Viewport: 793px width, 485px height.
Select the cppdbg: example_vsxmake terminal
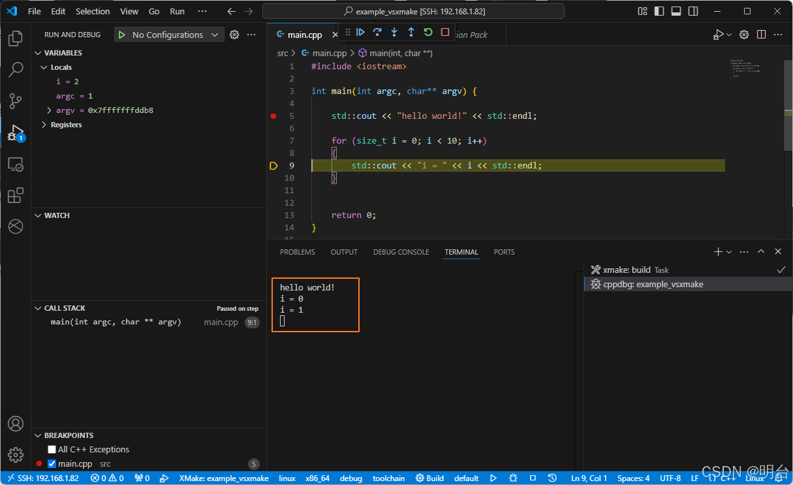[x=688, y=284]
